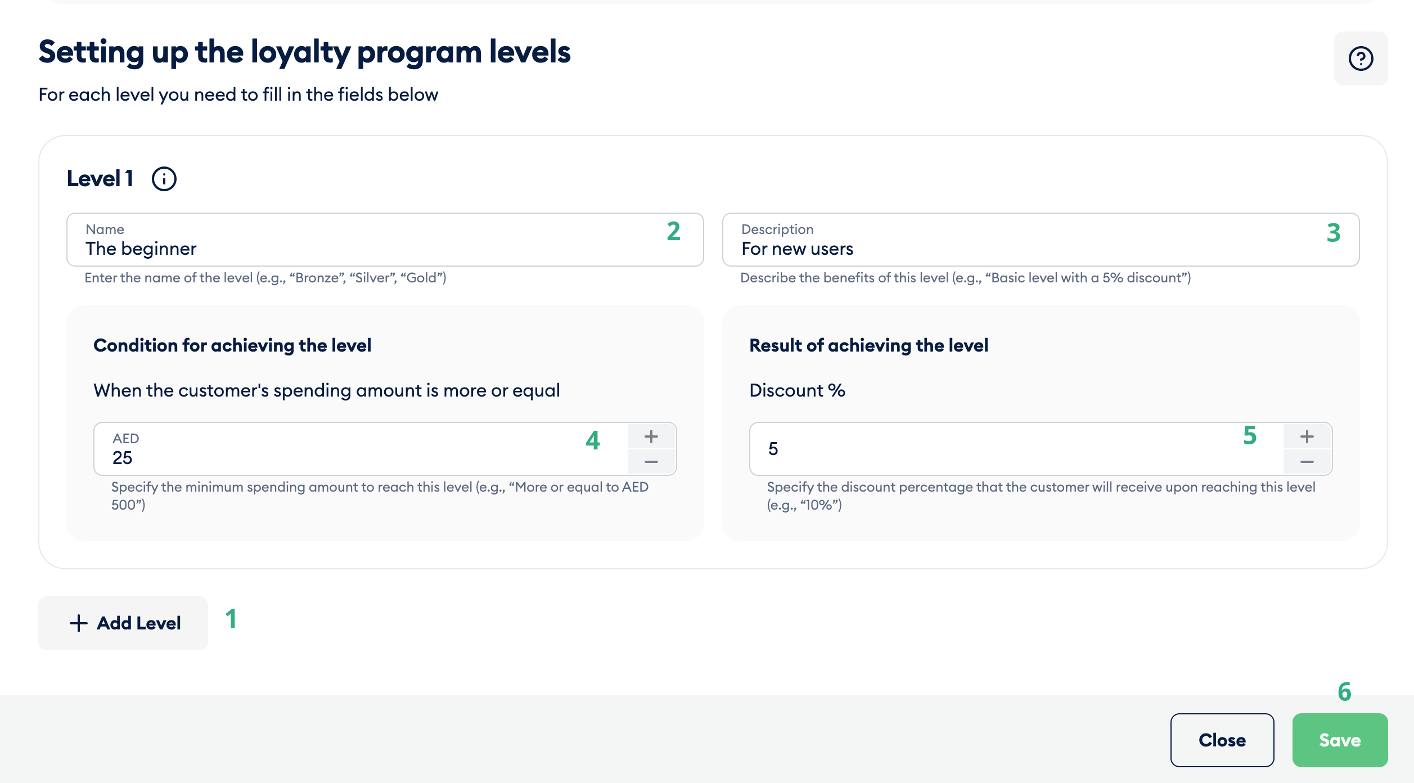Focus the Description field with For new users
Image resolution: width=1414 pixels, height=783 pixels.
point(1041,240)
